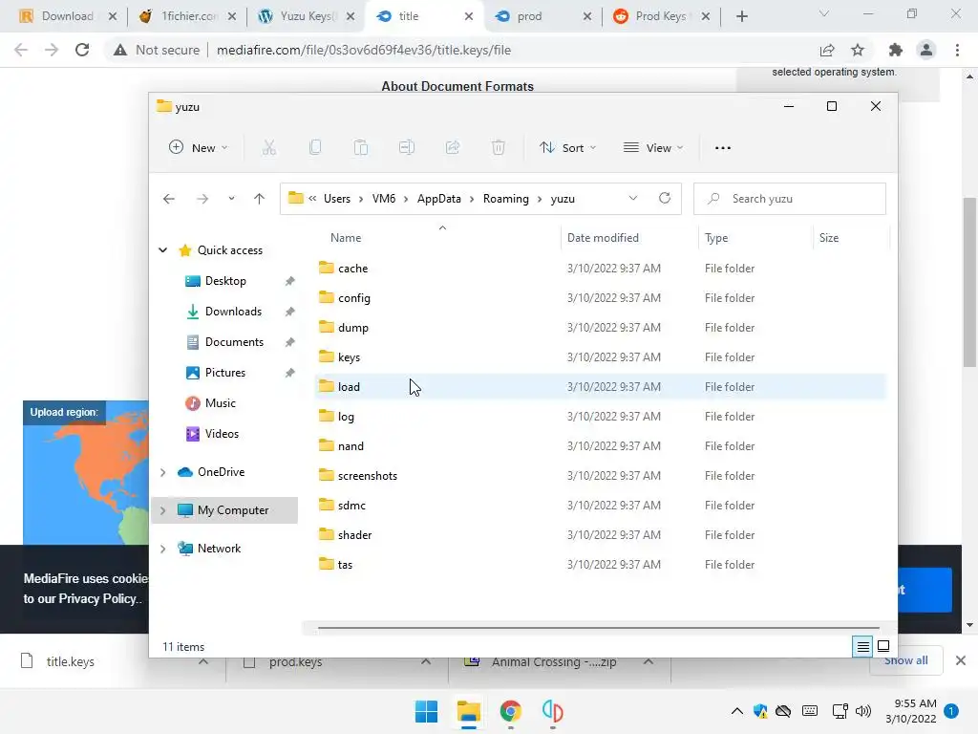Viewport: 978px width, 734px height.
Task: Go forward in File Explorer
Action: tap(202, 199)
